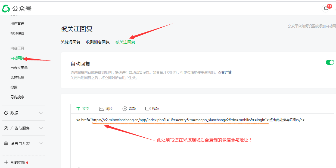Disable the 自动回复 toggle switch
Viewport: 336px width, 168px height.
click(330, 62)
